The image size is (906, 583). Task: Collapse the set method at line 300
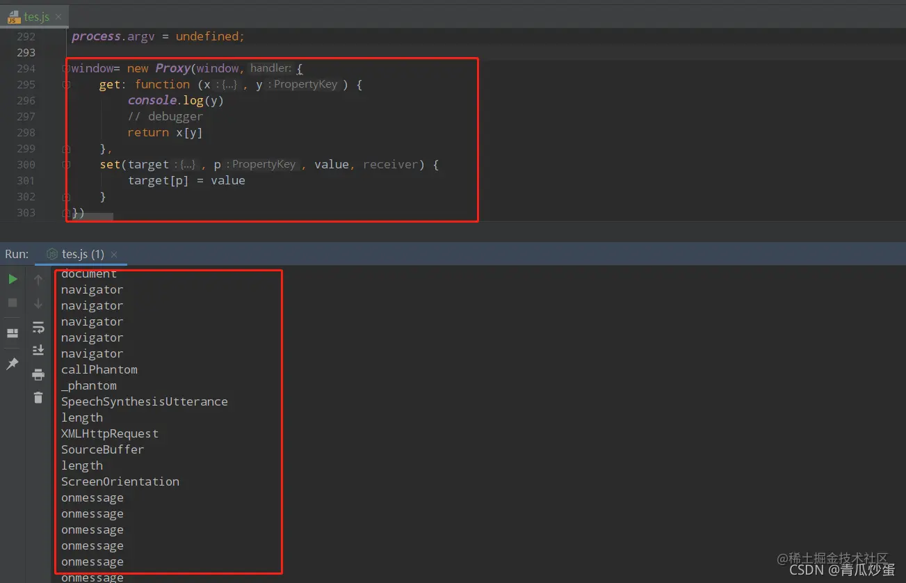pos(66,164)
